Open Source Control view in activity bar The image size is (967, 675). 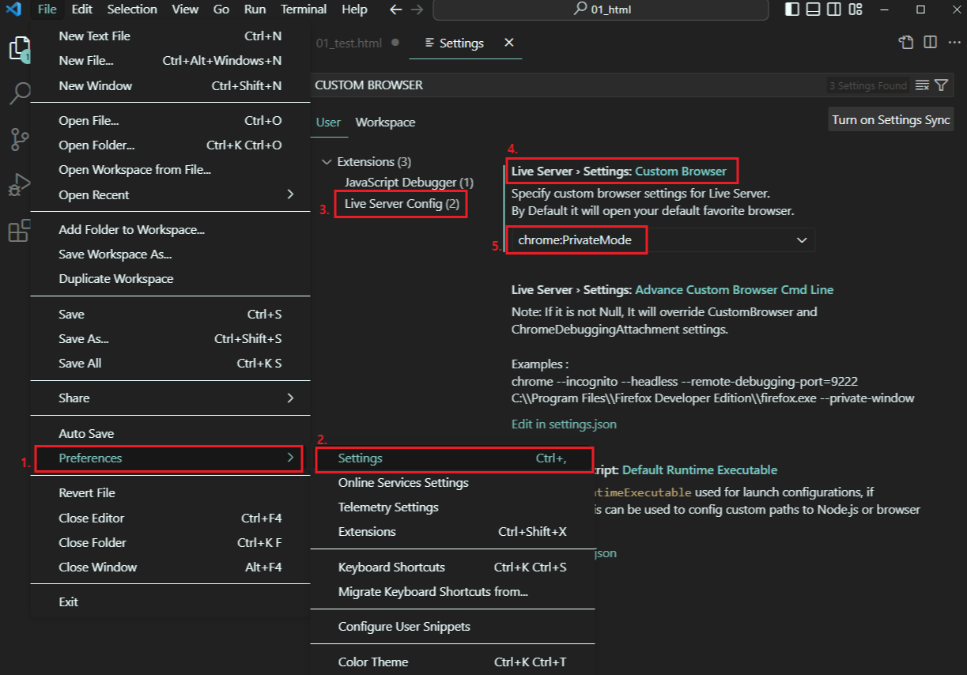tap(19, 140)
